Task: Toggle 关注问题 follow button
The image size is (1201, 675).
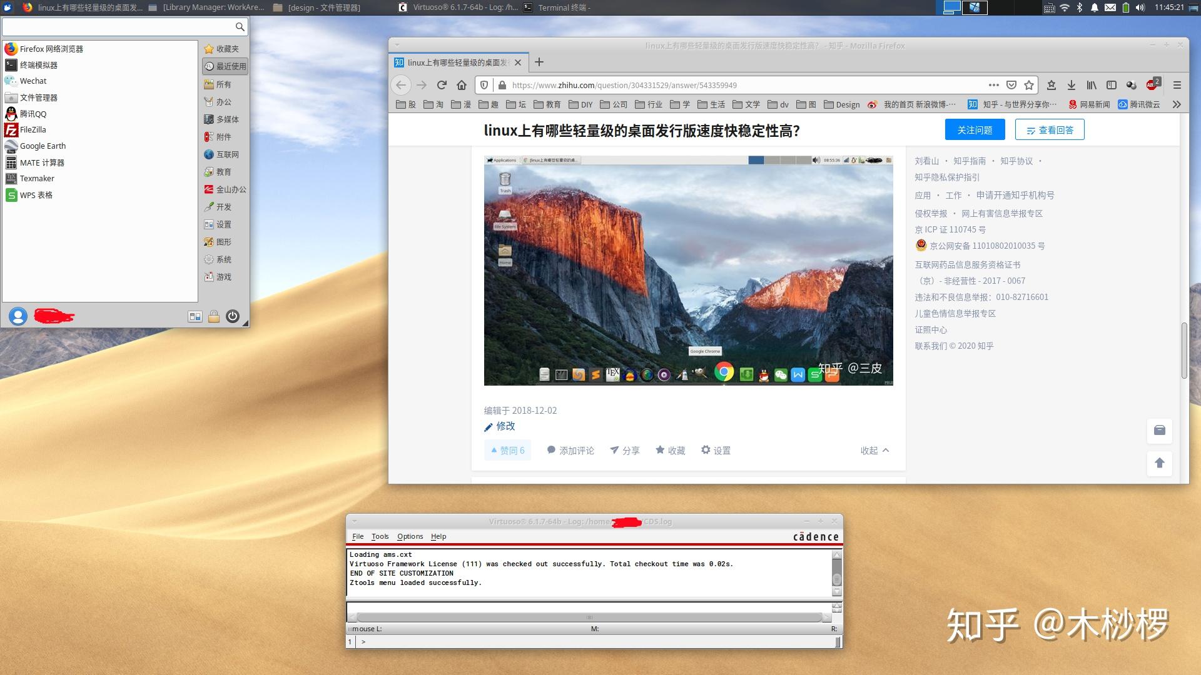Action: 975,130
